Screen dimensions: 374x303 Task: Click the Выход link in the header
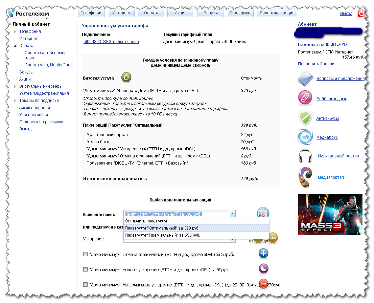point(346,14)
